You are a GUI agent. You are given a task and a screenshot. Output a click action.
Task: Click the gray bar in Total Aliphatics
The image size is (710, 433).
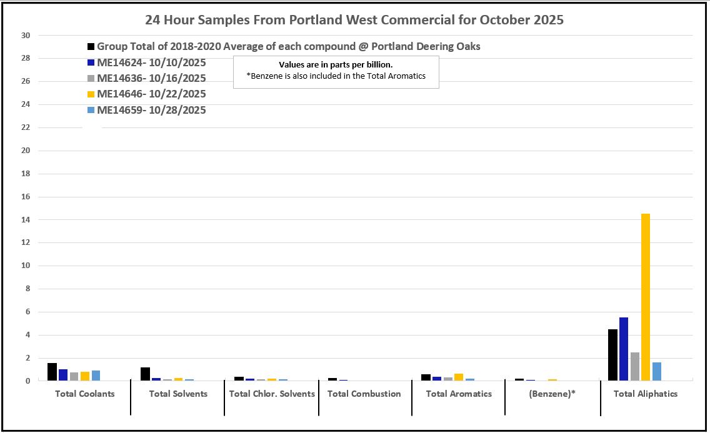tap(634, 366)
